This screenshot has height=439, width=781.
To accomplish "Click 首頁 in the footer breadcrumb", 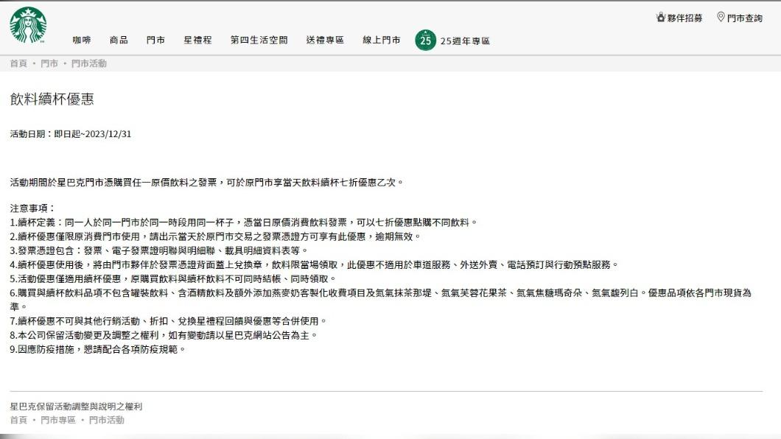I will tap(18, 420).
